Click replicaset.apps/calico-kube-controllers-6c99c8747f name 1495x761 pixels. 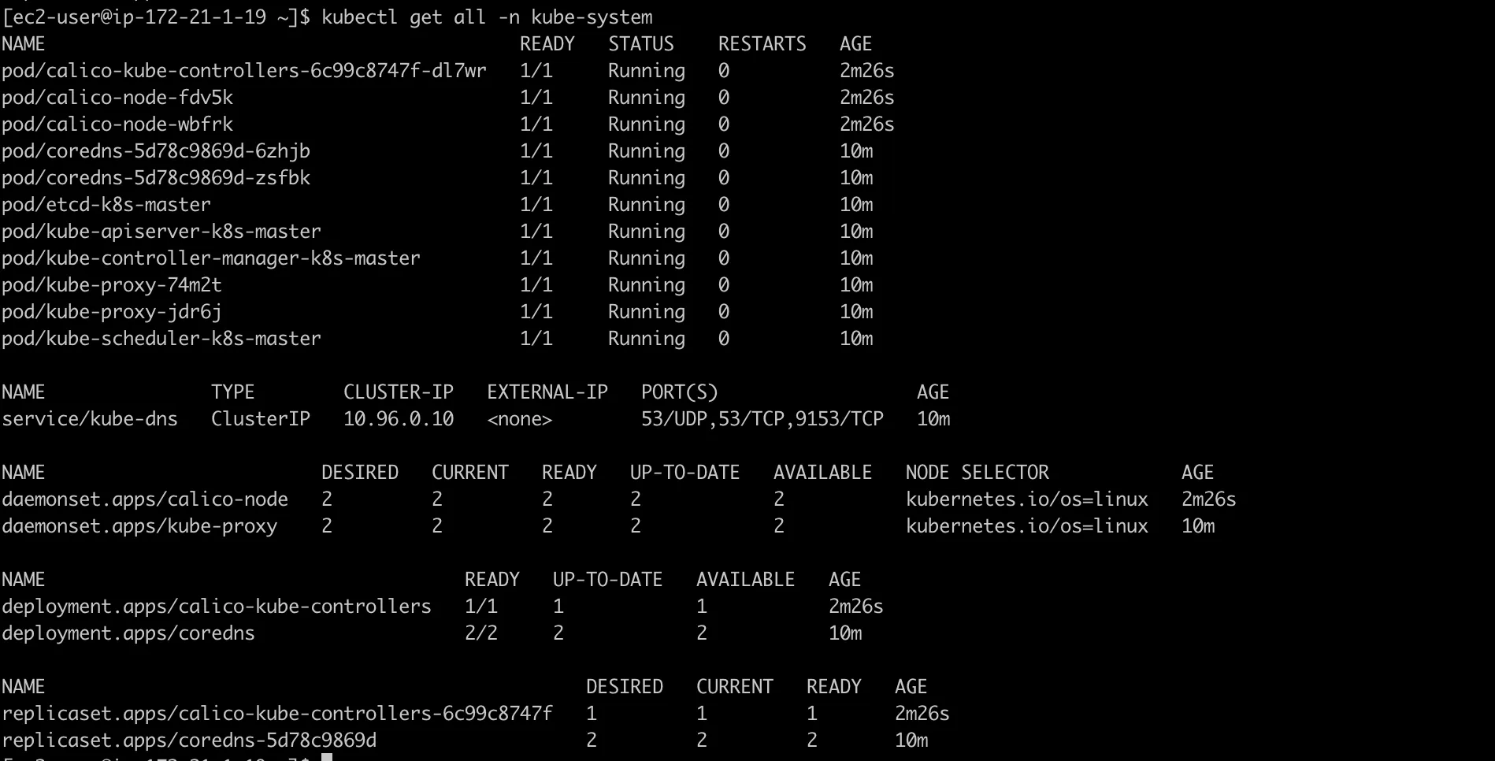click(x=277, y=714)
